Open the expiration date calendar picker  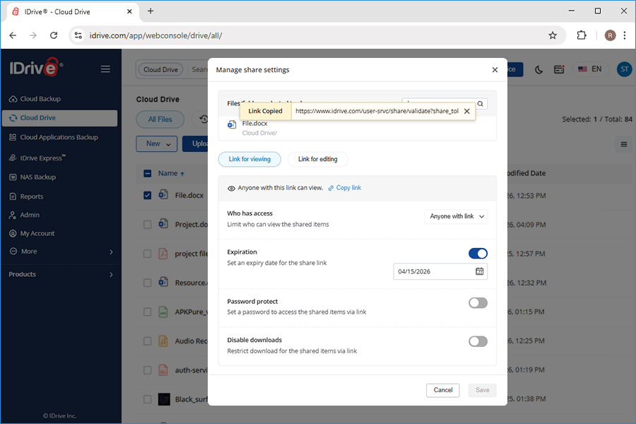pos(479,271)
